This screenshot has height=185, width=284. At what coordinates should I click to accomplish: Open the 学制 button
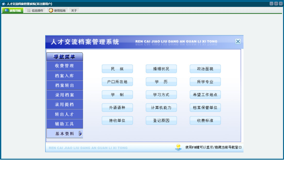(117, 95)
